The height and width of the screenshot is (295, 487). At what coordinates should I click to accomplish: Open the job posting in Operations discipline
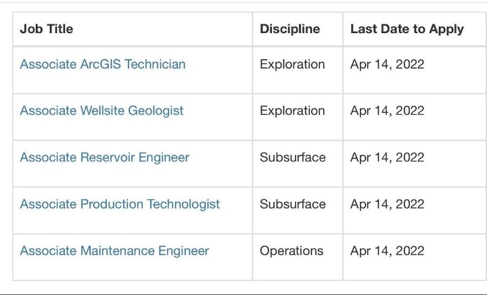click(x=114, y=250)
